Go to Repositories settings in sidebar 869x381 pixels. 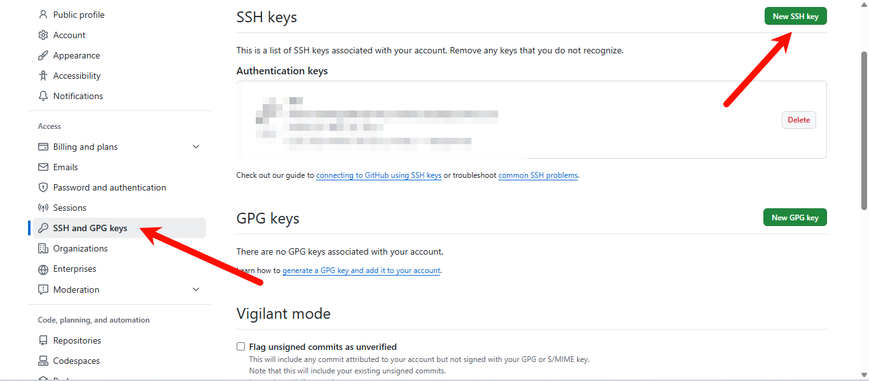(77, 340)
